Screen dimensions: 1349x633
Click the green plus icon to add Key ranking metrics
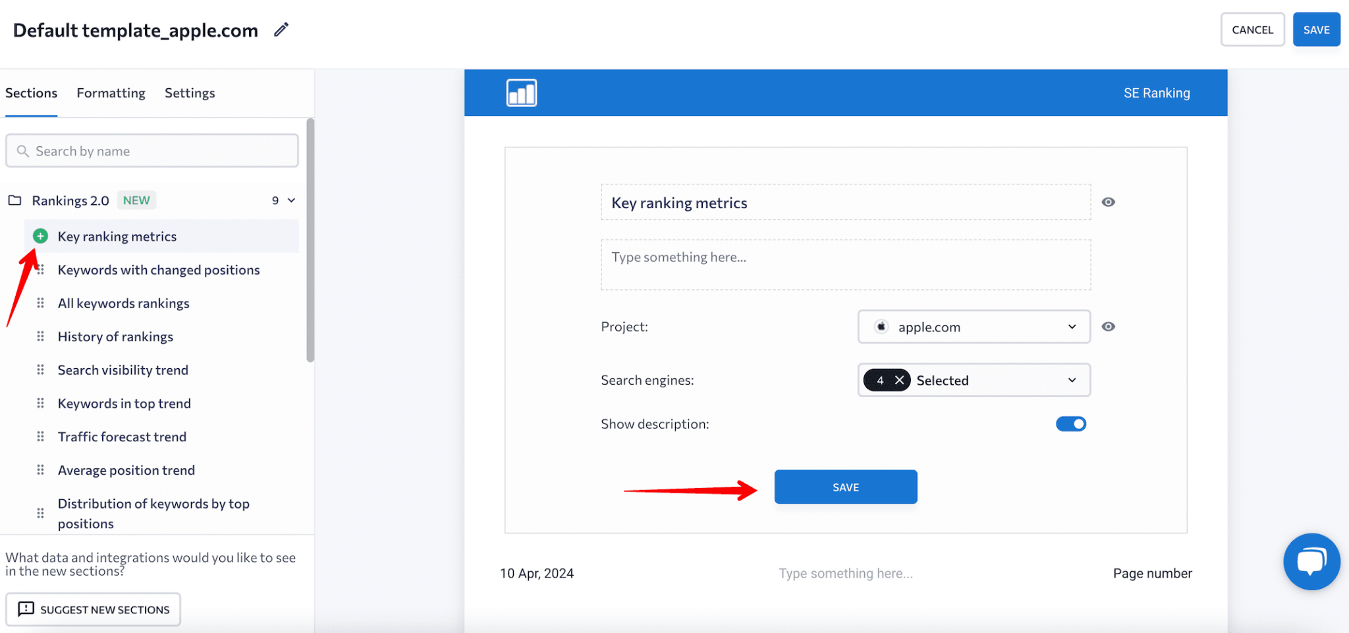(x=40, y=236)
